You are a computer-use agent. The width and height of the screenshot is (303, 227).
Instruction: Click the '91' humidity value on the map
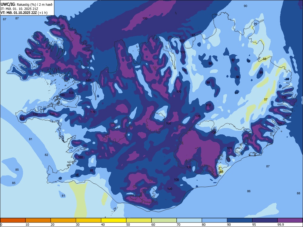pos(255,24)
